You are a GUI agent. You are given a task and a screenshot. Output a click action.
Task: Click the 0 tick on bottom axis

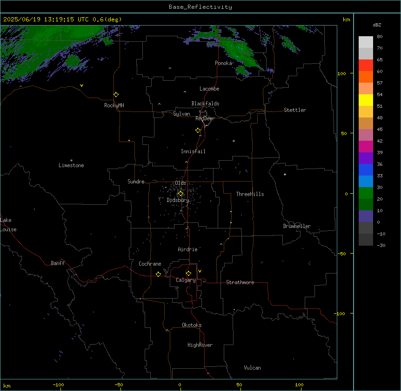tap(180, 384)
